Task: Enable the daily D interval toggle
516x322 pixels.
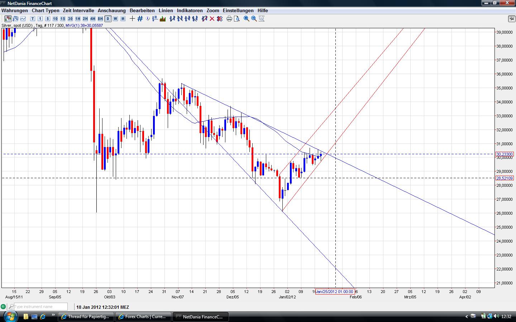Action: [x=107, y=19]
